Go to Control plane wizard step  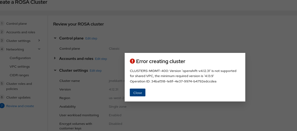[16, 24]
